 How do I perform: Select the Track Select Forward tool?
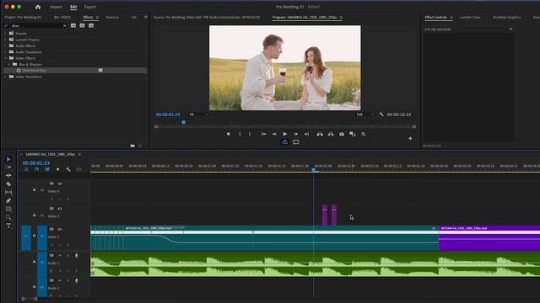point(8,167)
